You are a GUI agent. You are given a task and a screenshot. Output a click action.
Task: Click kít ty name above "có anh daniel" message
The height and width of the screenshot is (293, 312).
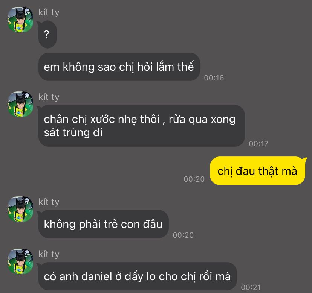tap(49, 254)
